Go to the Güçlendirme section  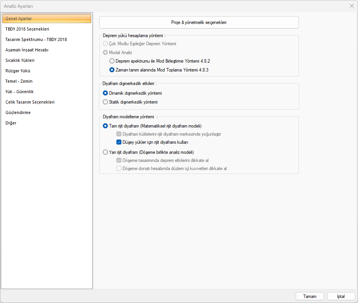click(x=18, y=112)
